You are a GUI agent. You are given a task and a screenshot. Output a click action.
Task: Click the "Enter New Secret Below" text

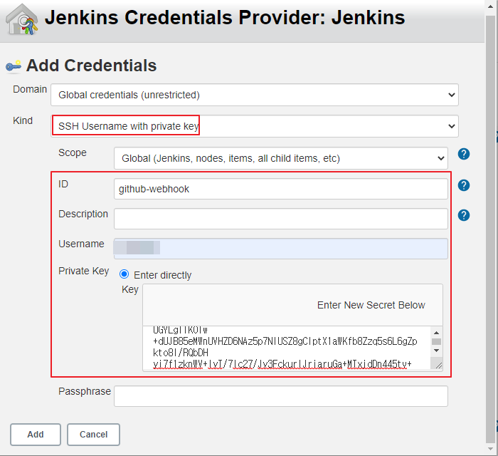point(371,305)
